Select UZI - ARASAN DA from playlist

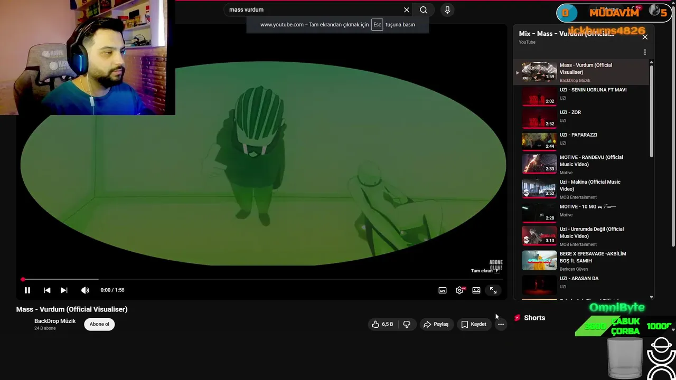click(x=581, y=284)
